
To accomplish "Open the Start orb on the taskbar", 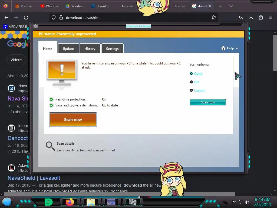I will tap(7, 202).
